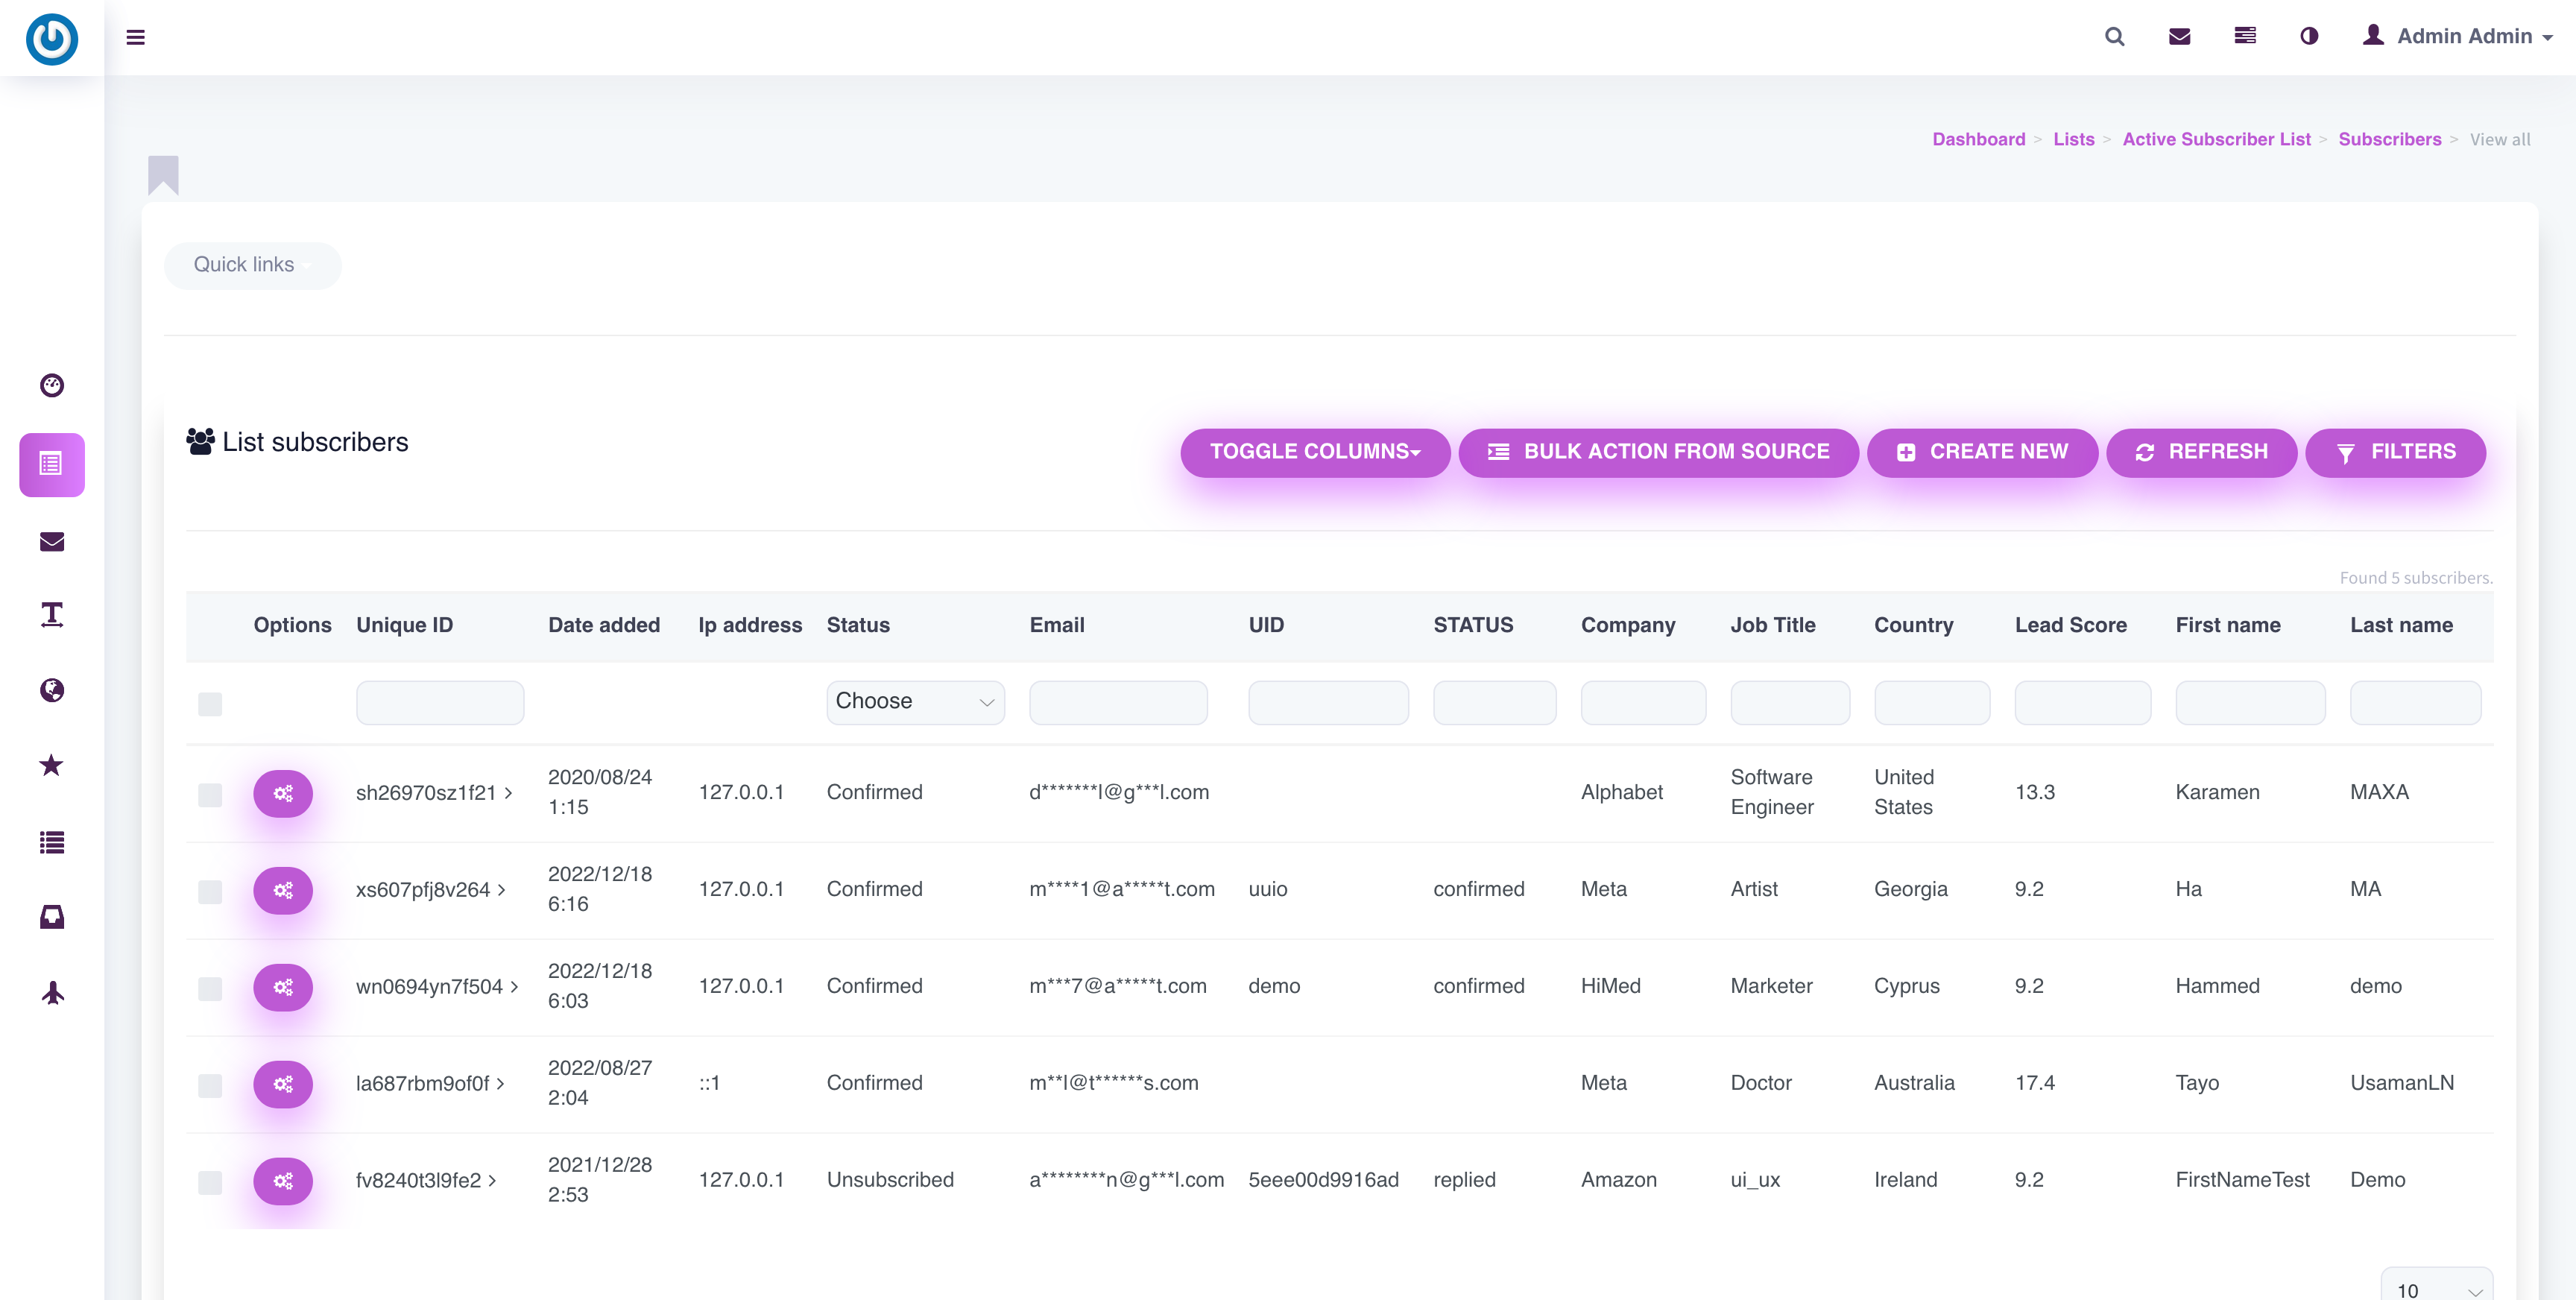2576x1300 pixels.
Task: Click the airplane icon in sidebar
Action: [x=52, y=993]
